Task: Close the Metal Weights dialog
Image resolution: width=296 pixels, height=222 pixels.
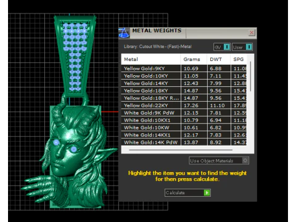Action: coord(252,33)
